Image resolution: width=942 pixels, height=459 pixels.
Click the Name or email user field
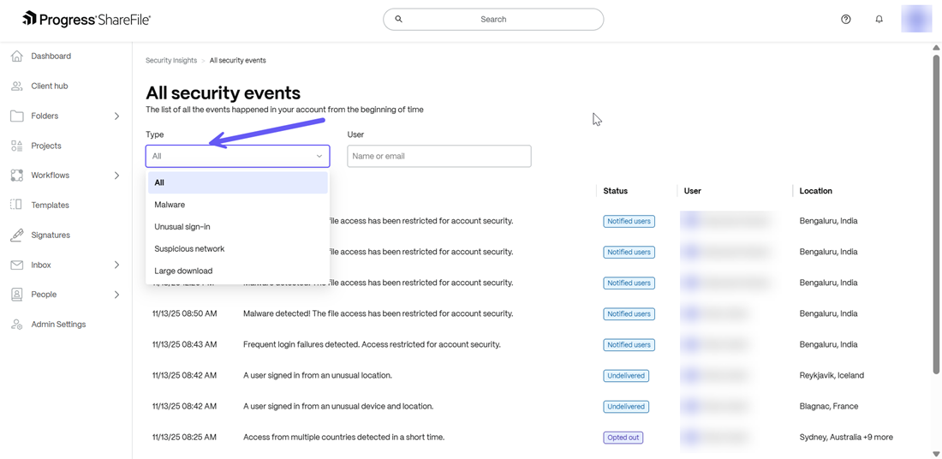[x=438, y=156]
